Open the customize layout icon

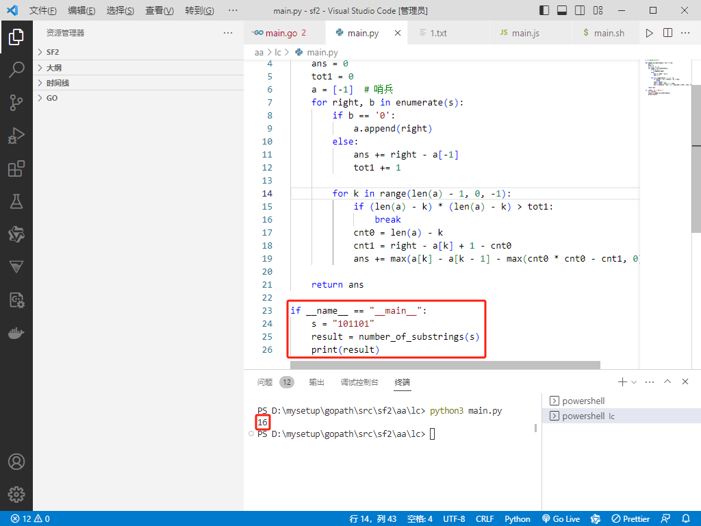pyautogui.click(x=598, y=10)
